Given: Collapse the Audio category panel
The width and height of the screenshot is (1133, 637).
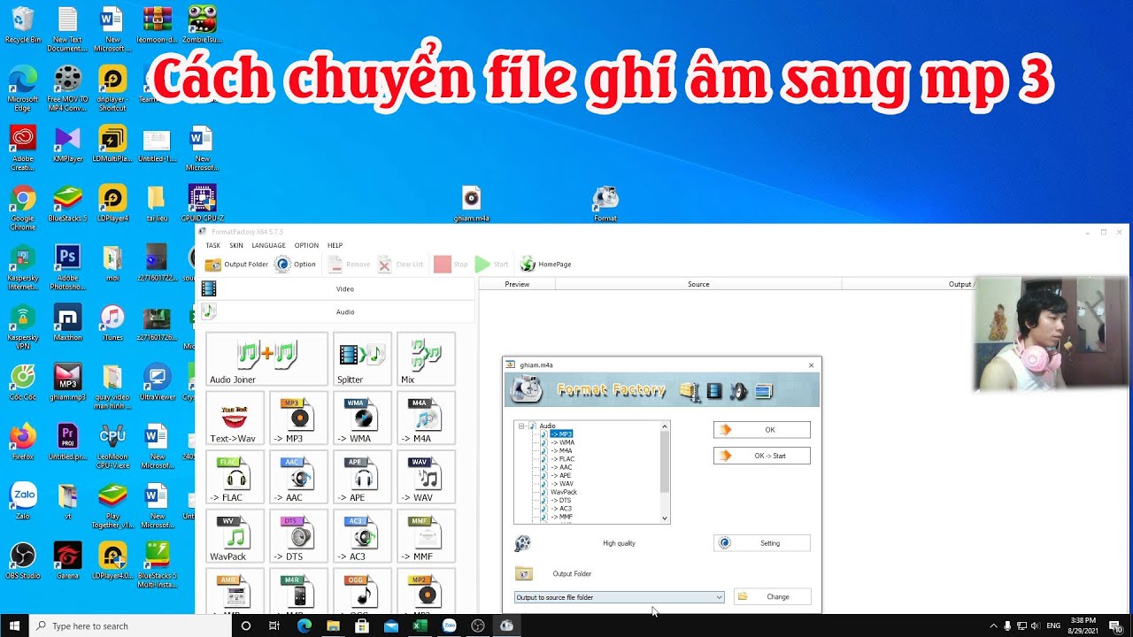Looking at the screenshot, I should (337, 311).
